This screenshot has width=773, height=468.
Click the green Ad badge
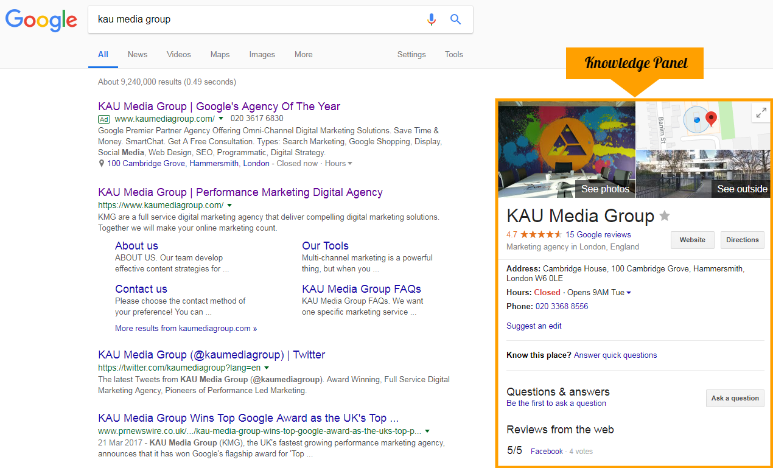click(x=104, y=119)
